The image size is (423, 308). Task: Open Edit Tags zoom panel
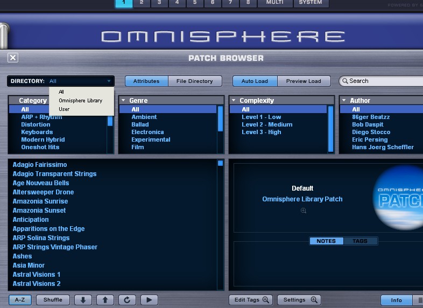251,300
